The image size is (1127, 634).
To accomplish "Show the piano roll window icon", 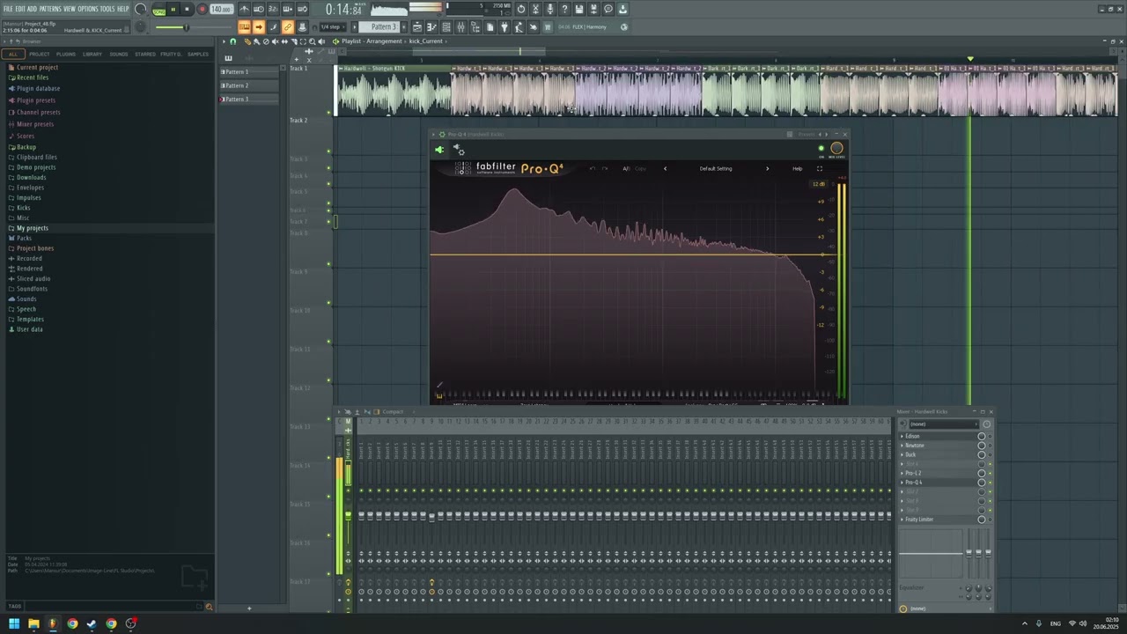I will coord(430,27).
